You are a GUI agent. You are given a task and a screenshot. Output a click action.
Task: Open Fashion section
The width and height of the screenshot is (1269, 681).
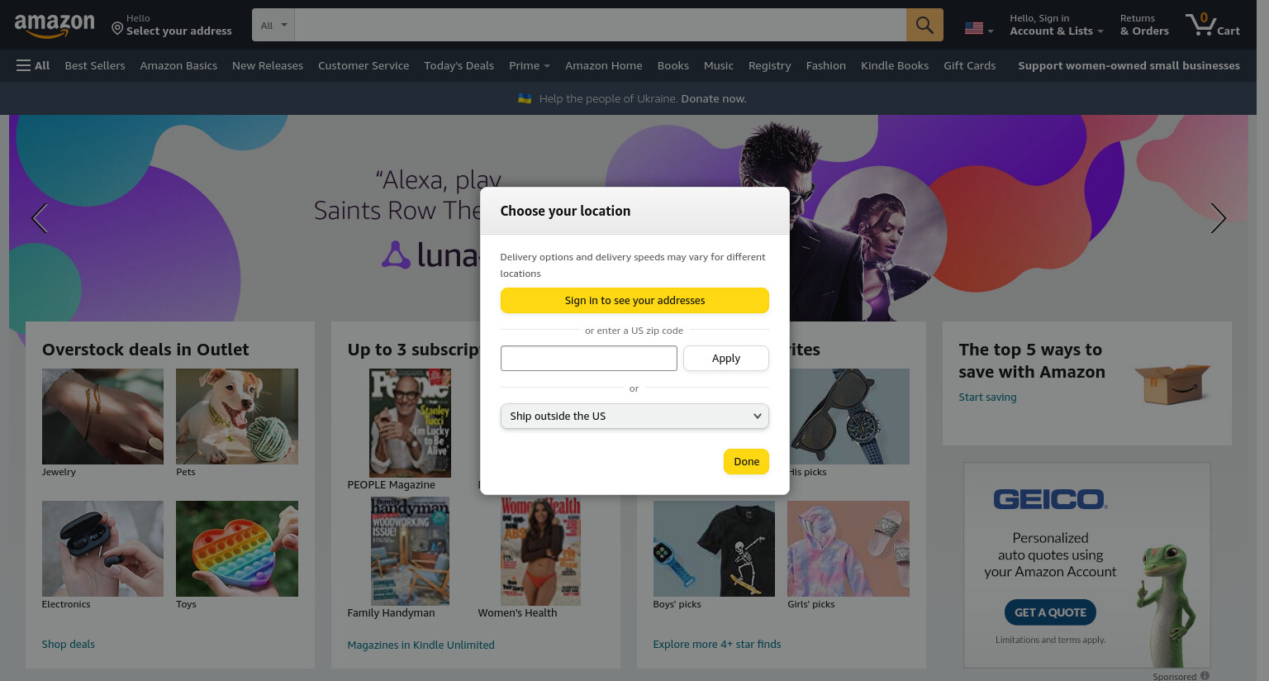coord(825,65)
